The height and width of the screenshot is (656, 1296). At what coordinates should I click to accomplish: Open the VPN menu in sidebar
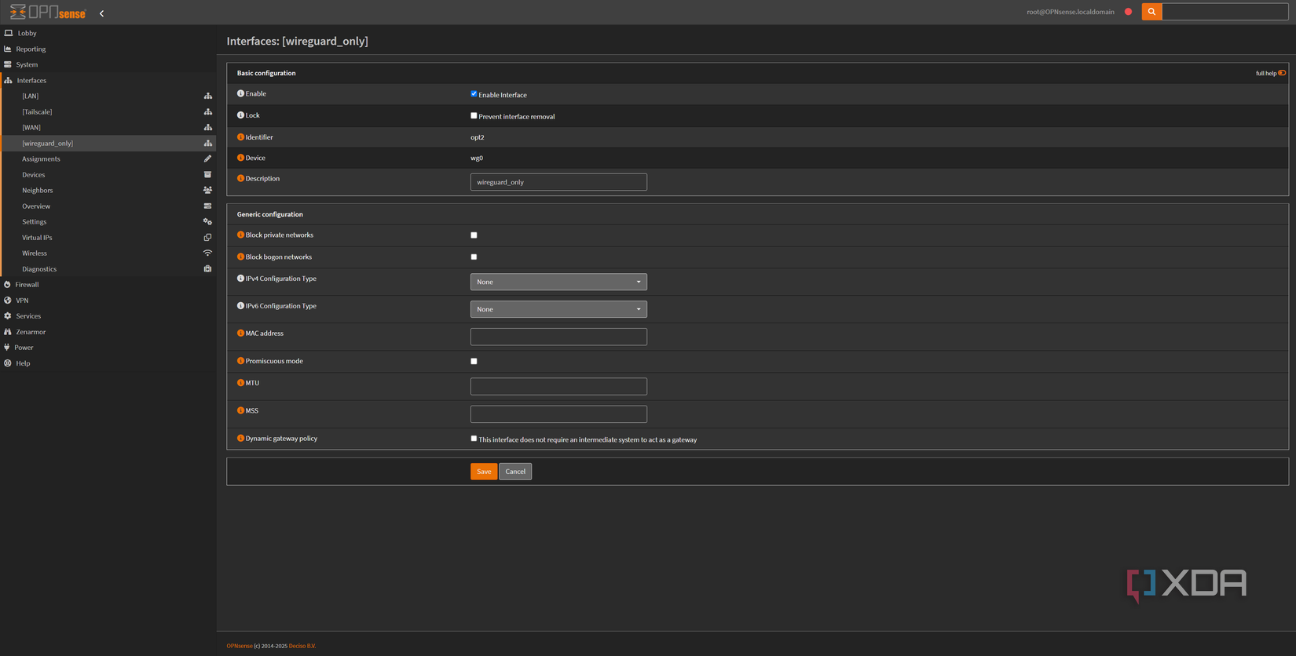22,301
